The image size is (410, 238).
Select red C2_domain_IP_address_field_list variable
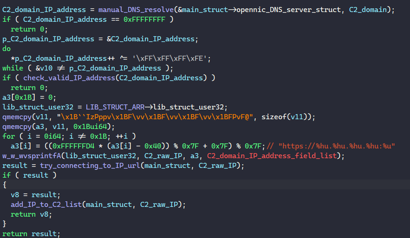272,156
